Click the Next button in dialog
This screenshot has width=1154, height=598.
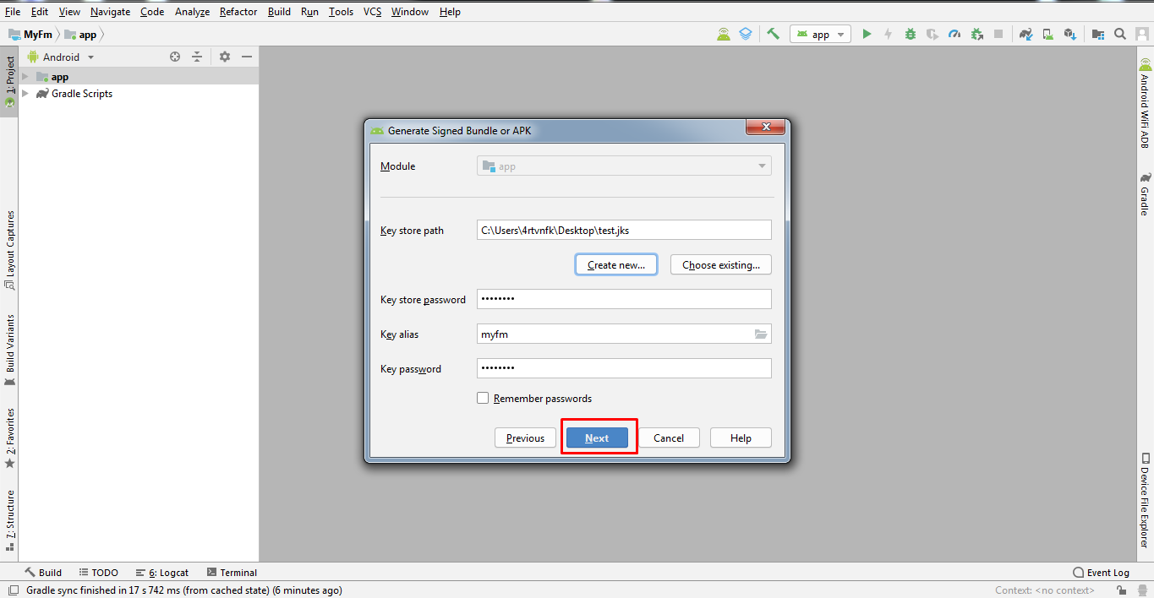(597, 438)
